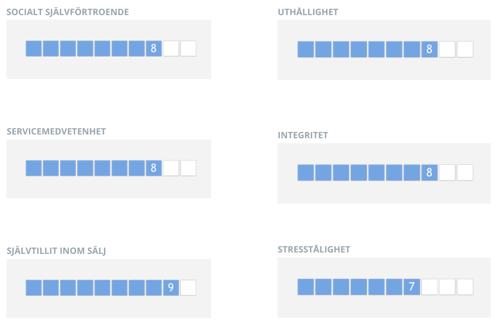Click the "Socialt självförtroende" heading
Viewport: 497px width, 336px height.
coord(68,12)
